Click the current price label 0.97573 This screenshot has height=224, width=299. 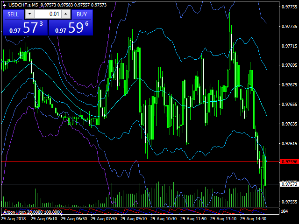[x=289, y=184]
